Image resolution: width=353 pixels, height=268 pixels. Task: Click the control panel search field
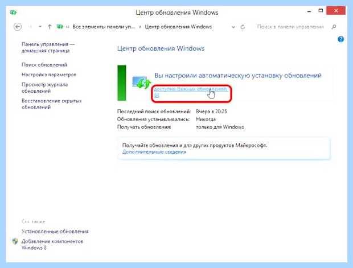[290, 27]
